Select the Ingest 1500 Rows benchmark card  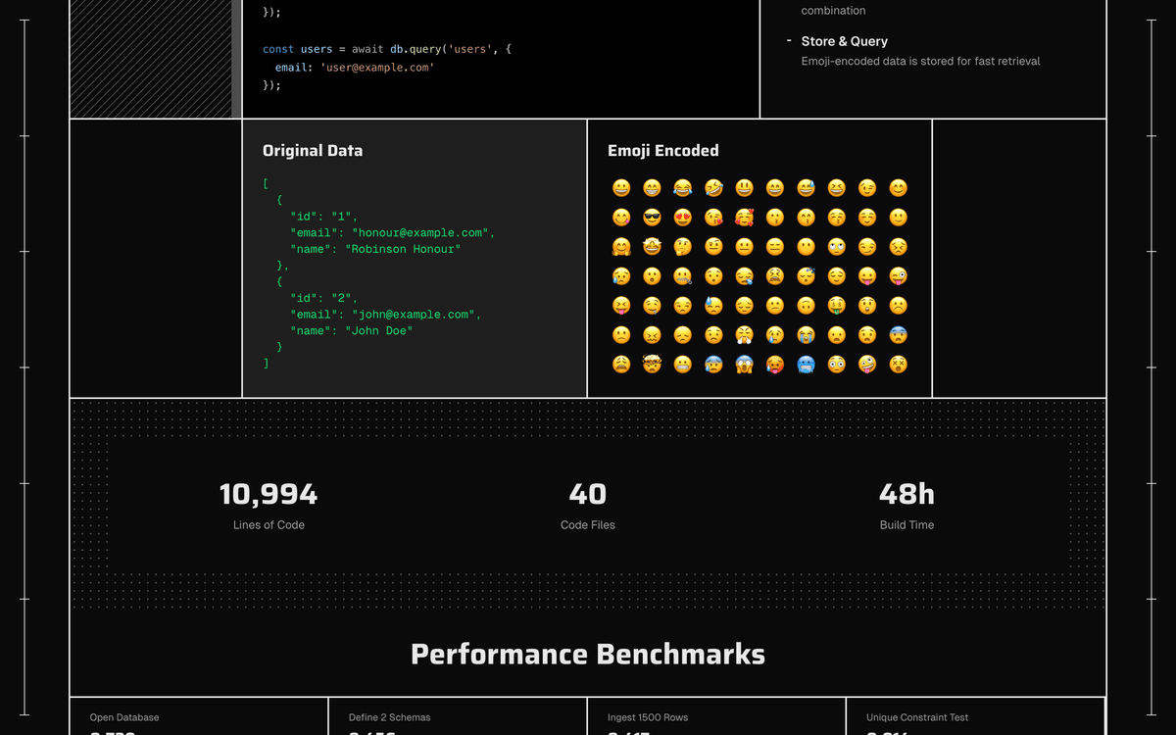[716, 718]
